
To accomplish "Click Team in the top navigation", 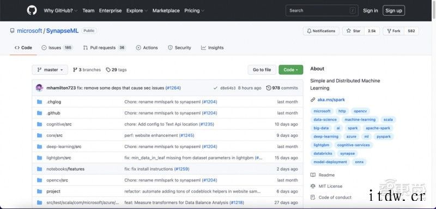I will click(x=88, y=10).
